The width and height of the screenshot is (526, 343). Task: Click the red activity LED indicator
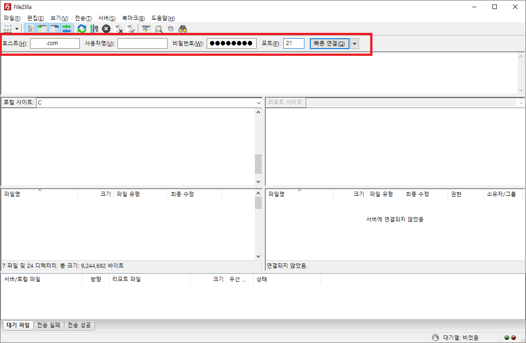click(x=513, y=338)
